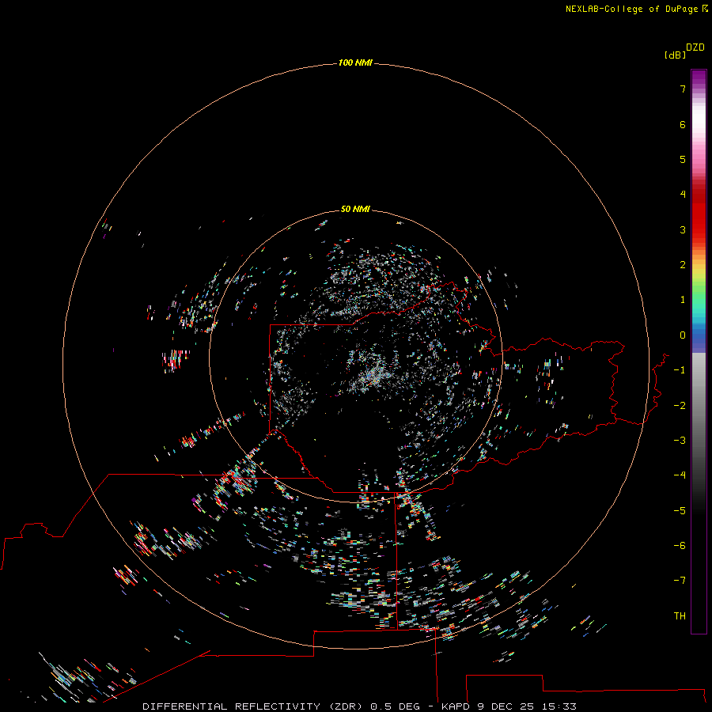Click the 15:33 timestamp in caption
Screen dimensions: 712x712
click(559, 706)
